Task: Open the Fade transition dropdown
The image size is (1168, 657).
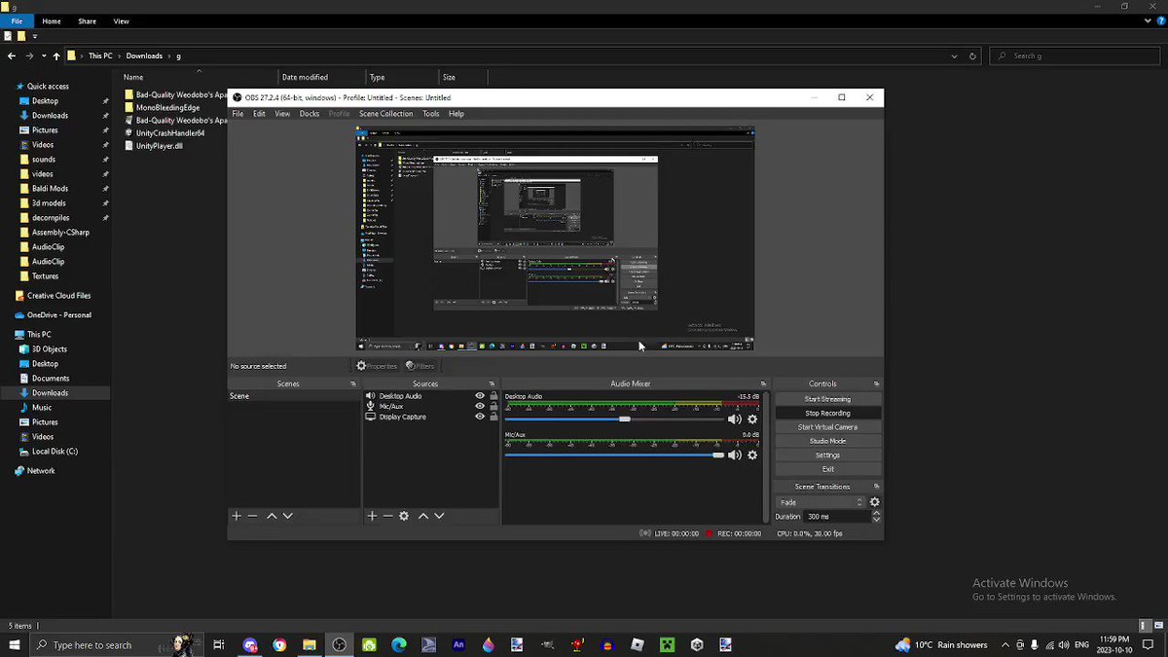Action: pyautogui.click(x=820, y=502)
